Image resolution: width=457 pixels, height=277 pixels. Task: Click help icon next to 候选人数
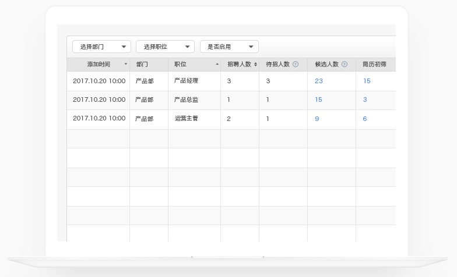pyautogui.click(x=344, y=64)
